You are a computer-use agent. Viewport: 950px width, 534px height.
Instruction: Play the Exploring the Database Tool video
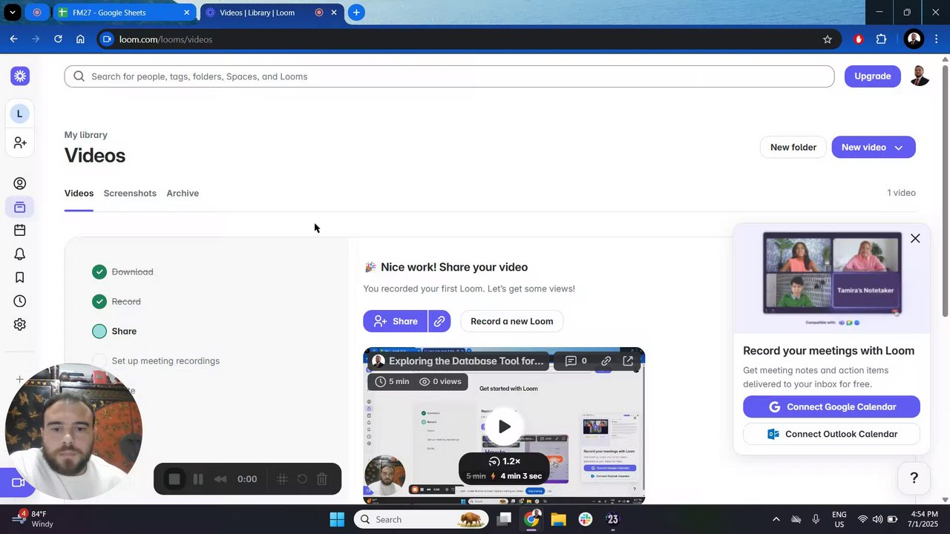tap(504, 426)
